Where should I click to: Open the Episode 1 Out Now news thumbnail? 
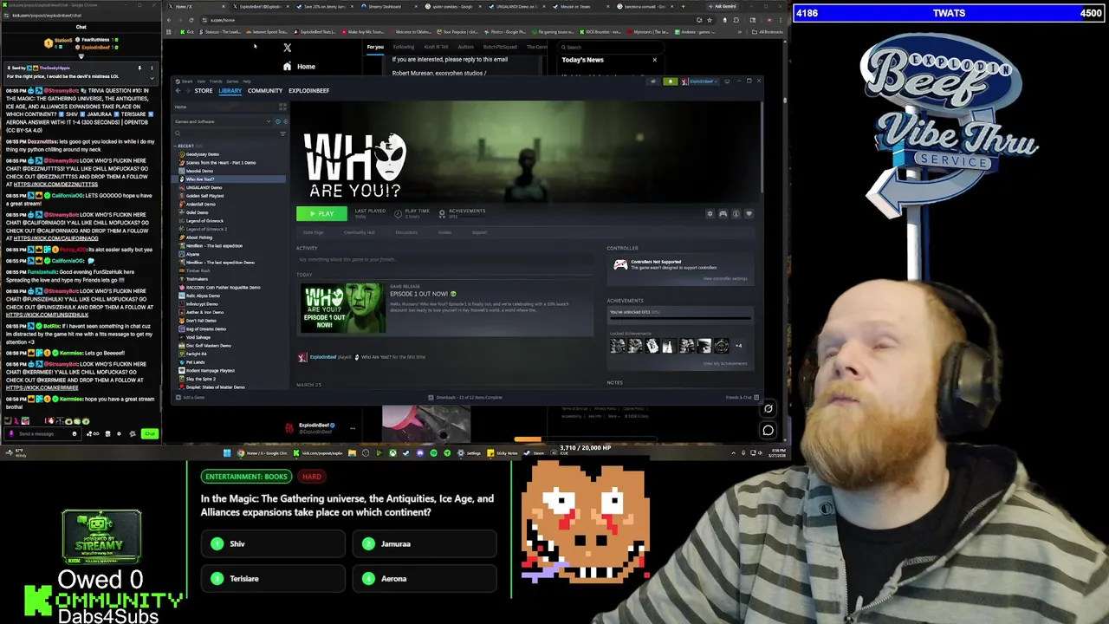click(342, 308)
